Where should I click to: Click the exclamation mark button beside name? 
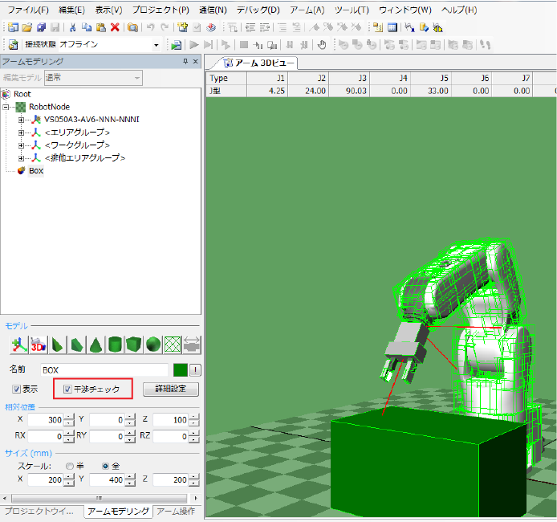(x=195, y=369)
